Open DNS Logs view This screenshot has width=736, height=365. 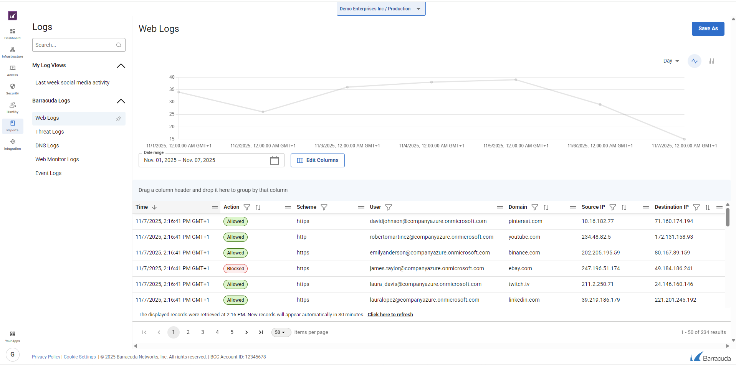47,145
